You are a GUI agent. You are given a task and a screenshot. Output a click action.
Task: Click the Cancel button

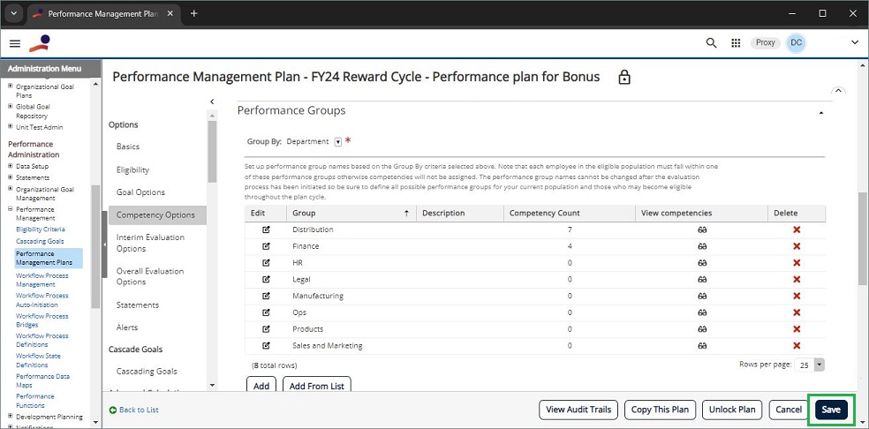coord(788,410)
